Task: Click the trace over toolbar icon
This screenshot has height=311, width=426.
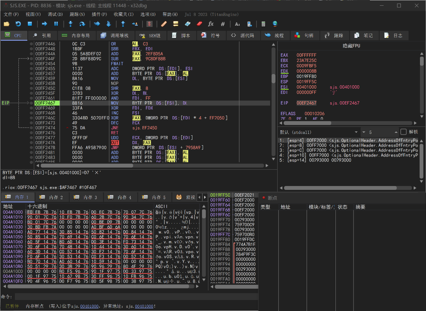Action: coord(109,24)
